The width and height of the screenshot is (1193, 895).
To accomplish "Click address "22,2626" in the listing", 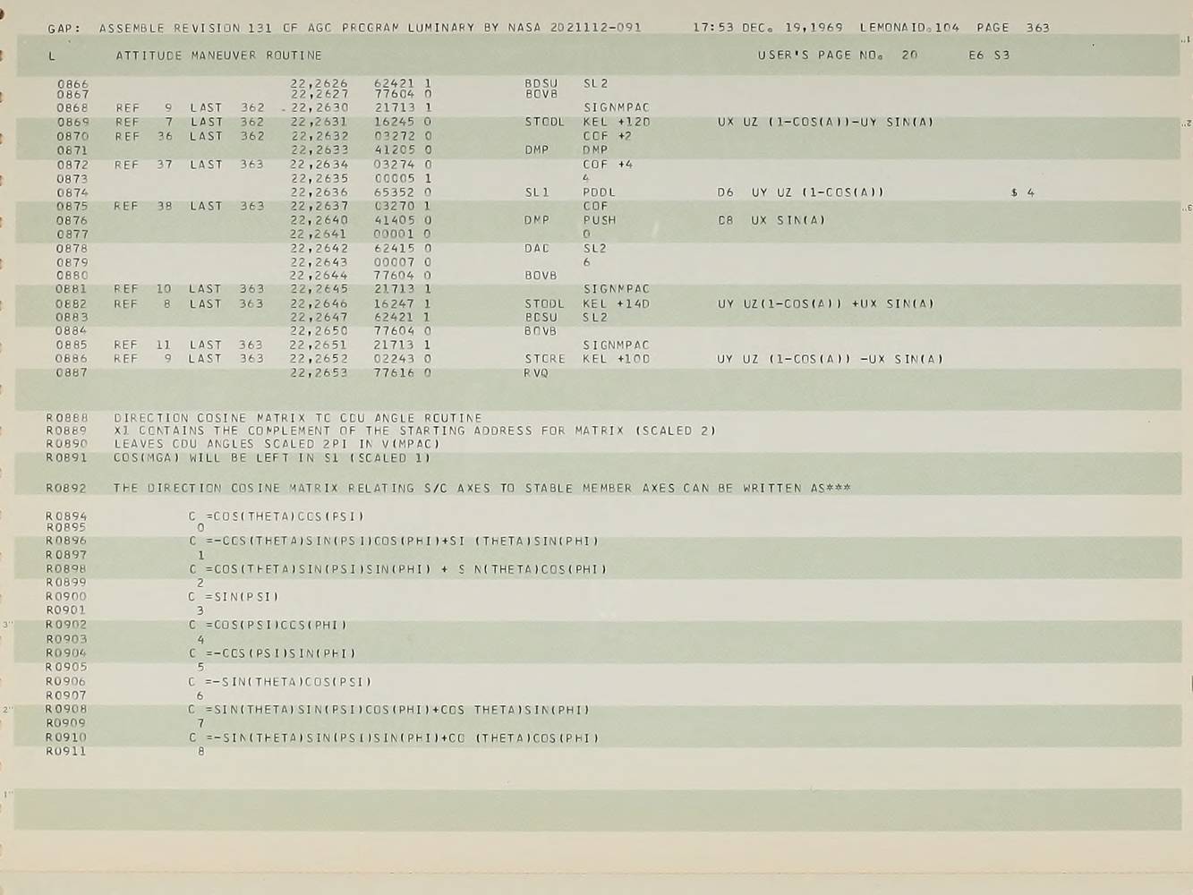I will (x=320, y=84).
